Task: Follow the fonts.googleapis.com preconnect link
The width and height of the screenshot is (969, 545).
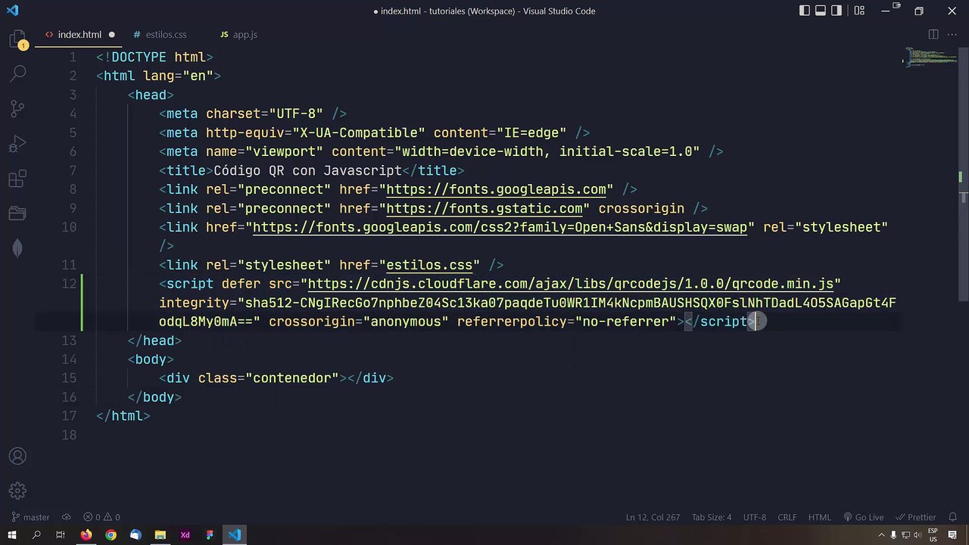Action: coord(496,189)
